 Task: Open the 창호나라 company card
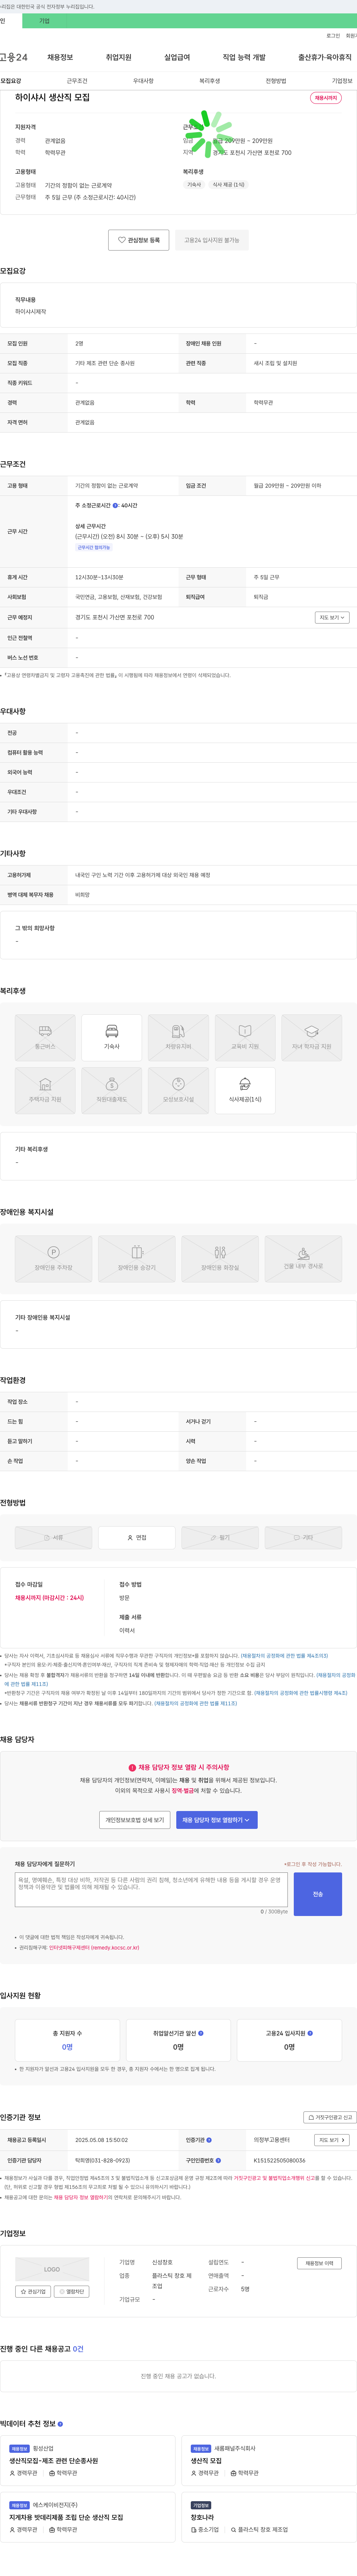(268, 2517)
